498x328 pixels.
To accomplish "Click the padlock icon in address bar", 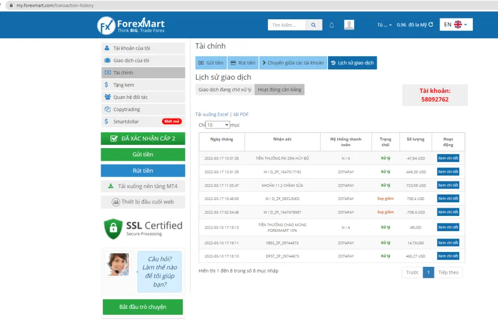I will pos(11,5).
